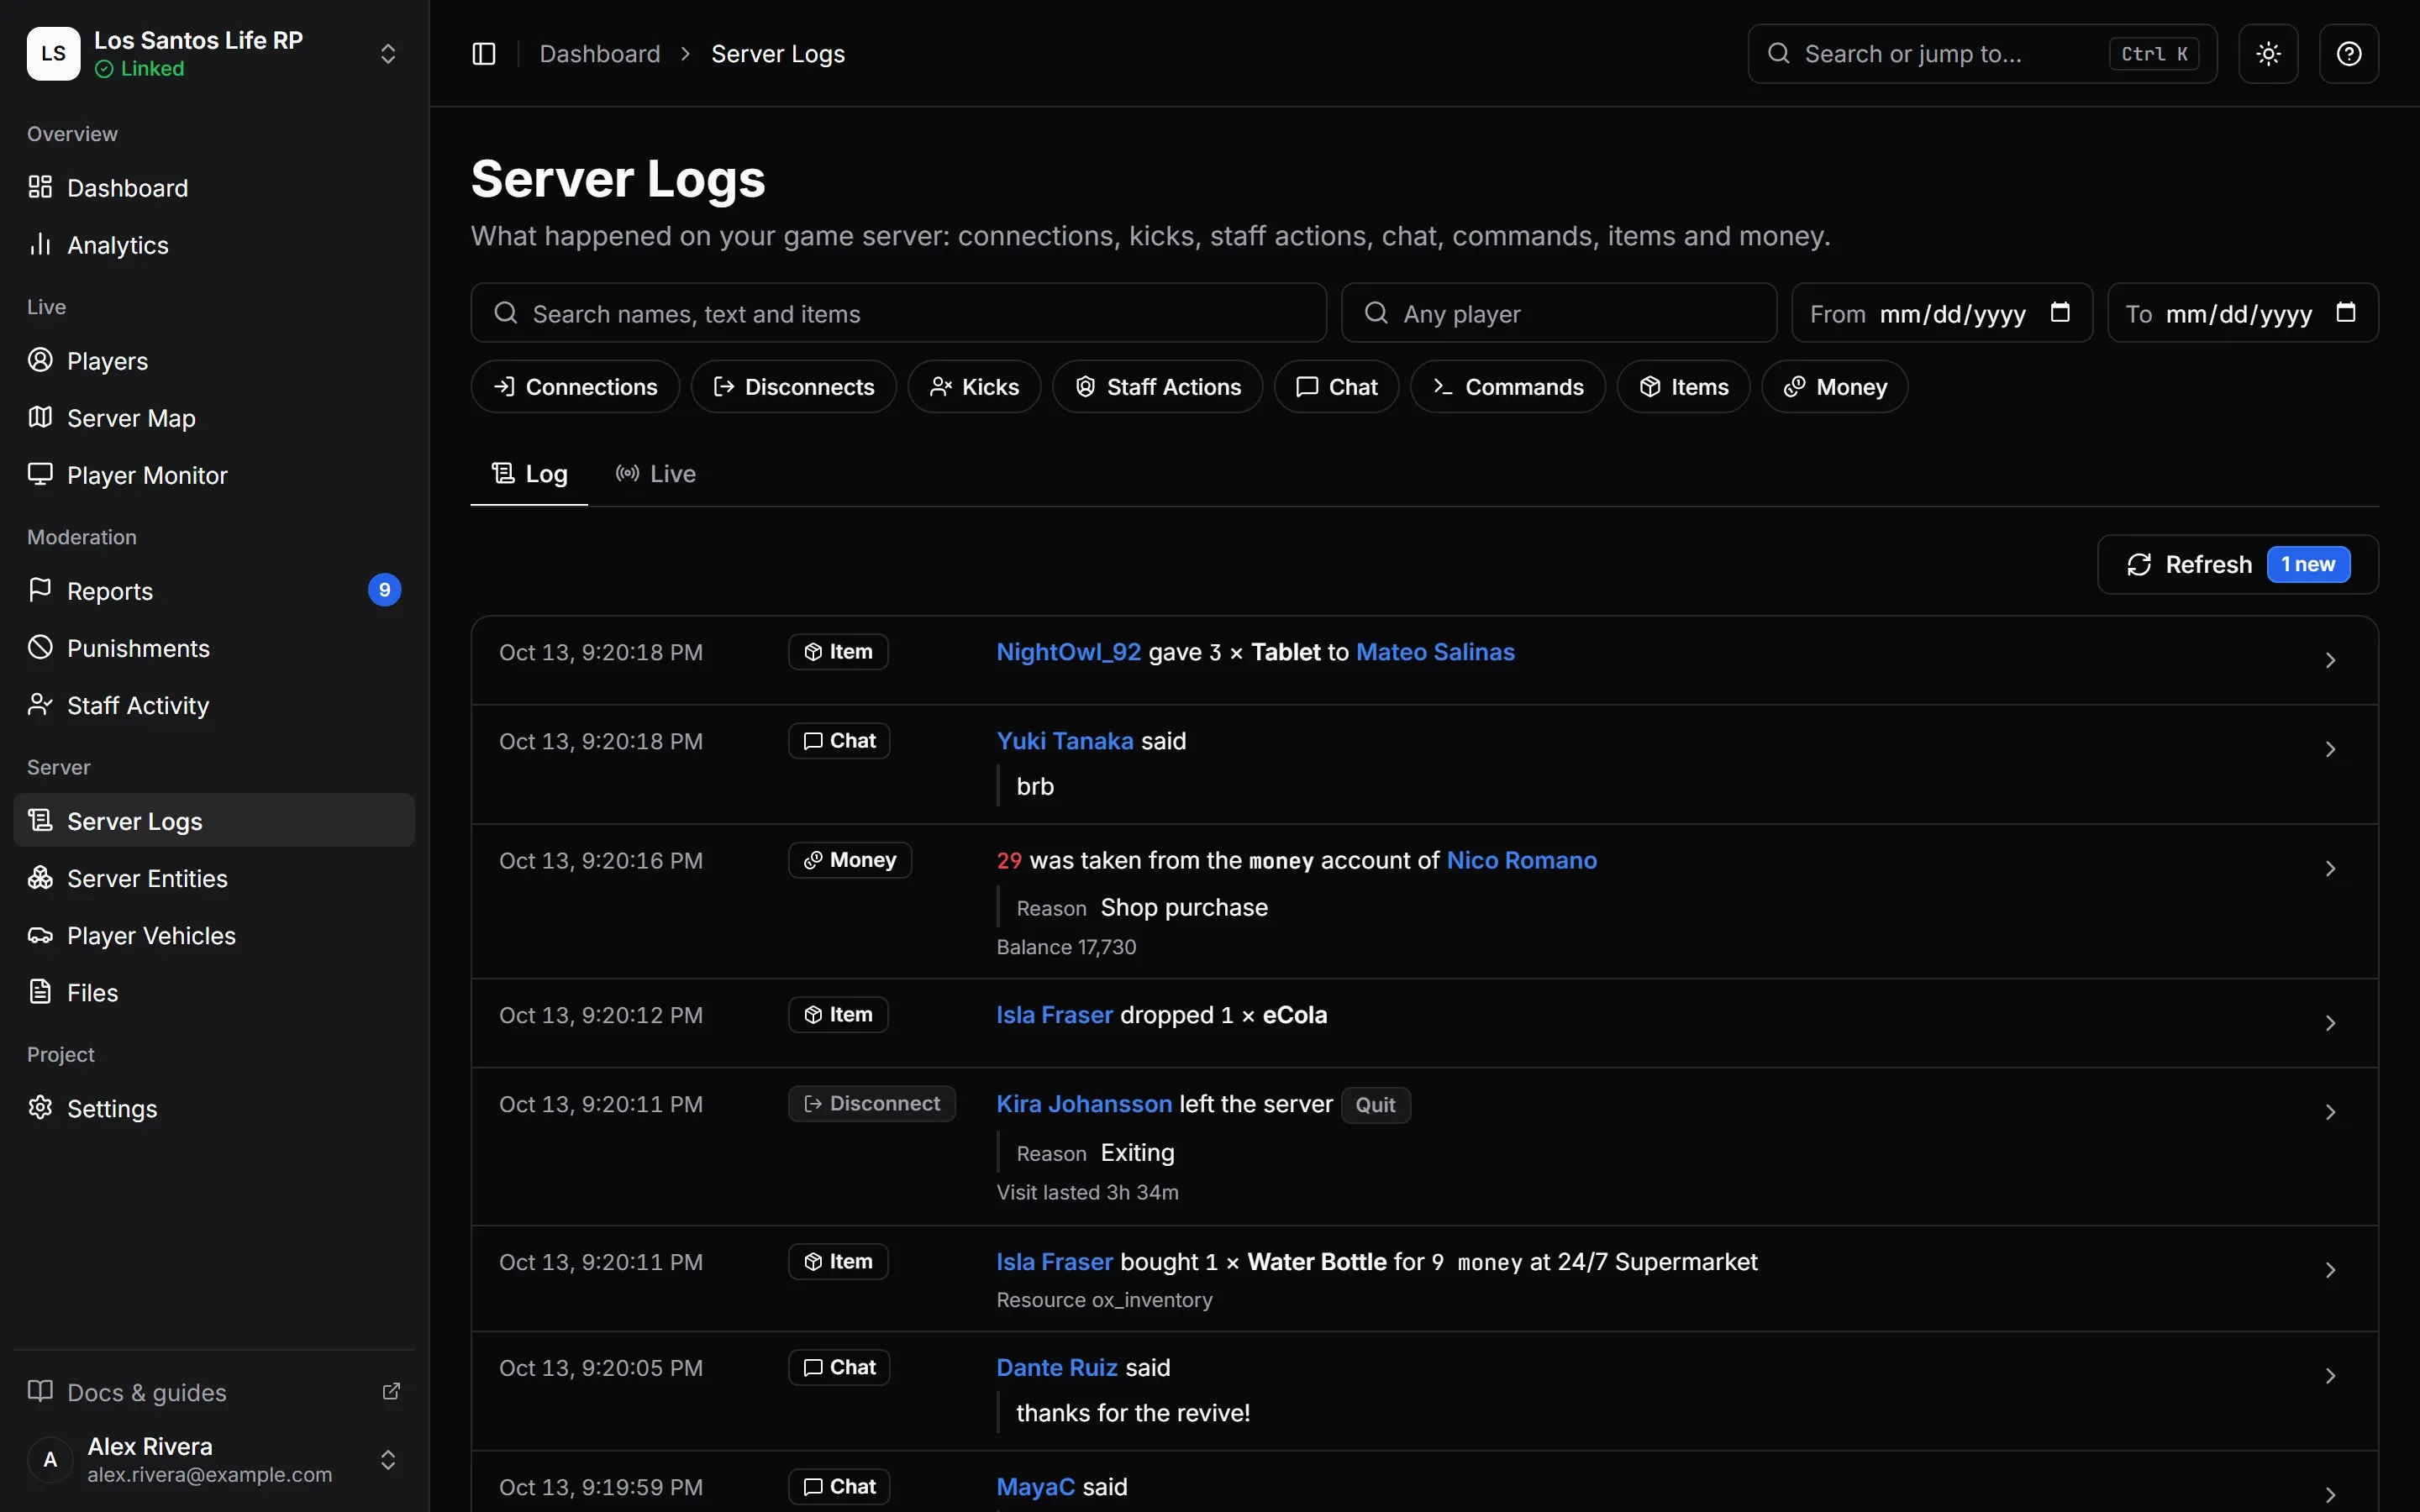Open Player Vehicles in sidebar
Viewport: 2420px width, 1512px height.
click(214, 935)
